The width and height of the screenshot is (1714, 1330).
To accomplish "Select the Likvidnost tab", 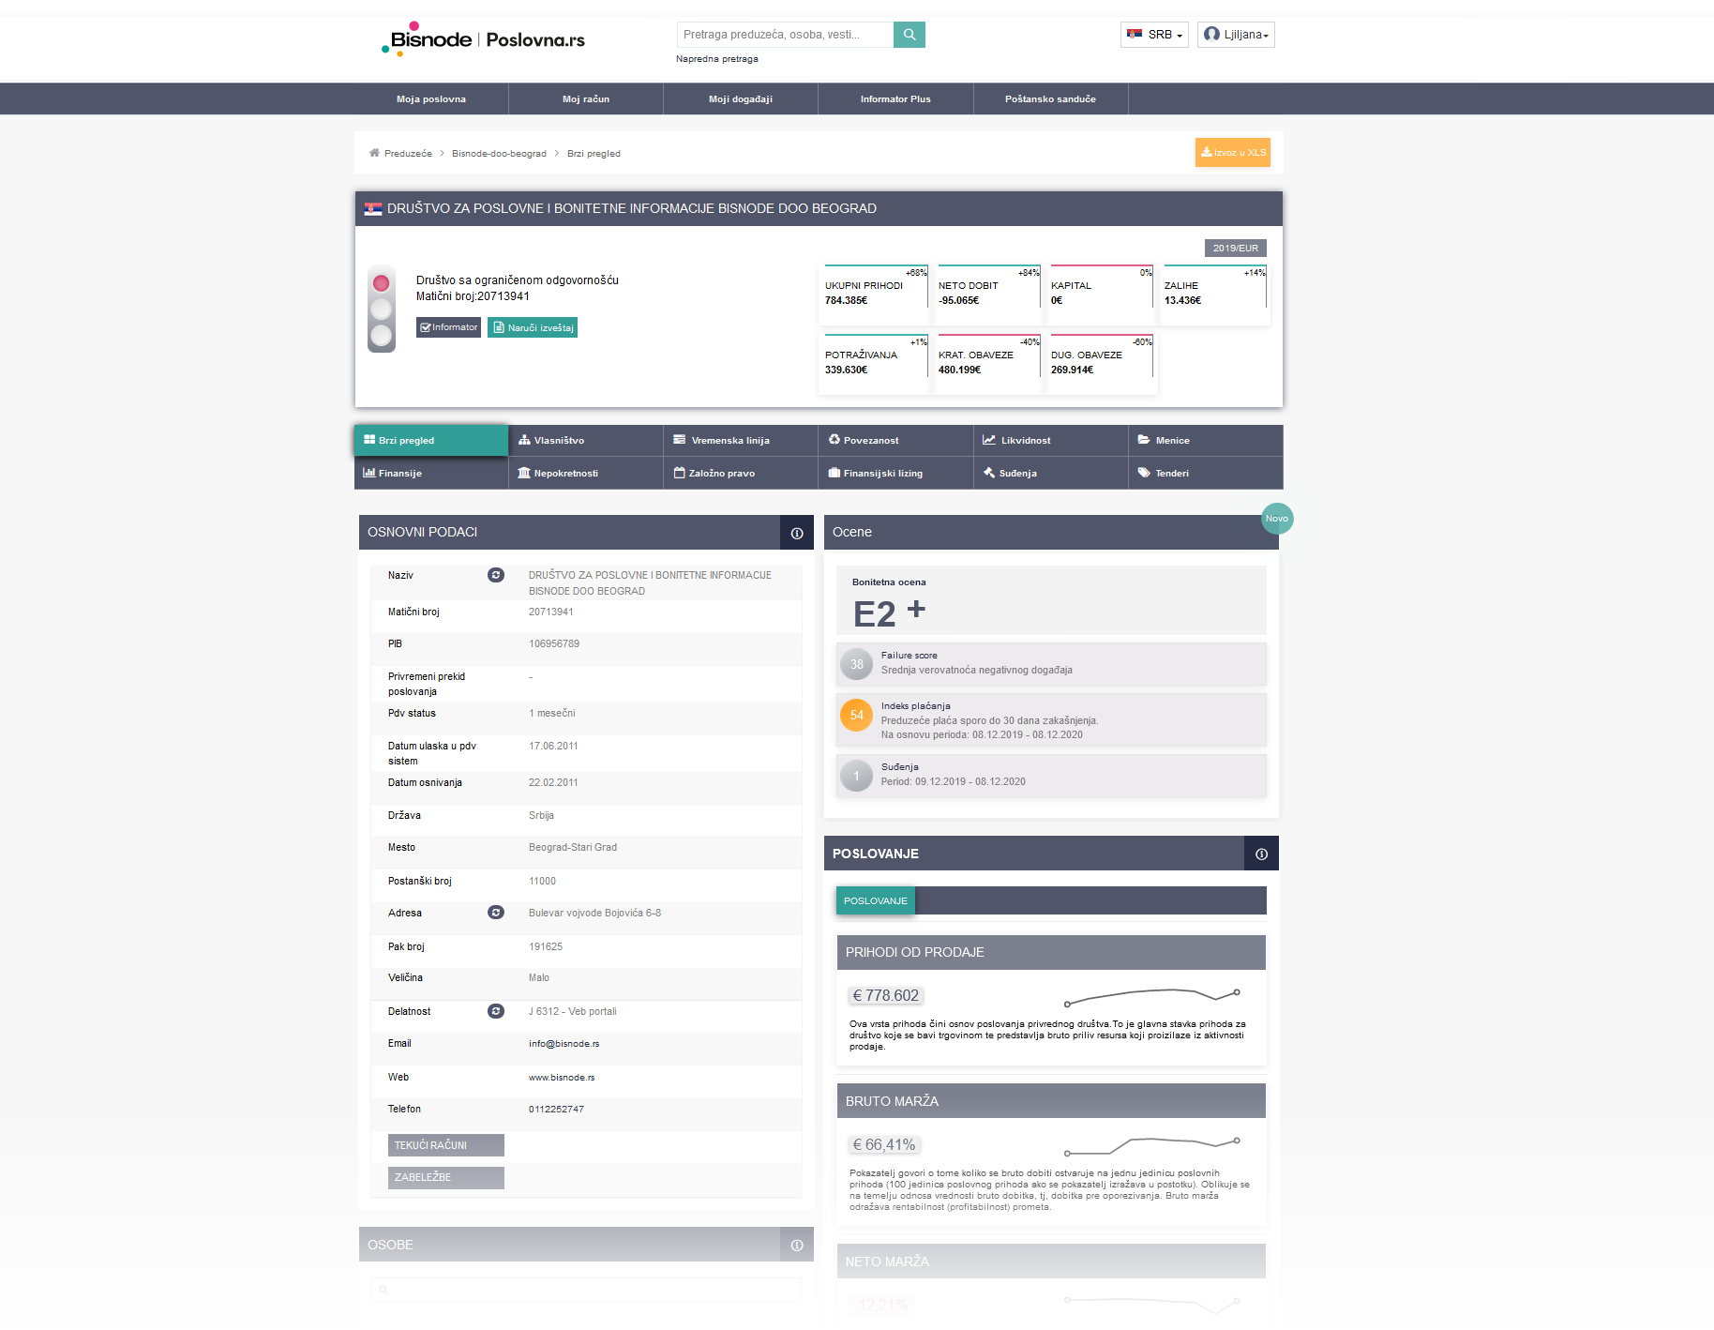I will pyautogui.click(x=1050, y=440).
